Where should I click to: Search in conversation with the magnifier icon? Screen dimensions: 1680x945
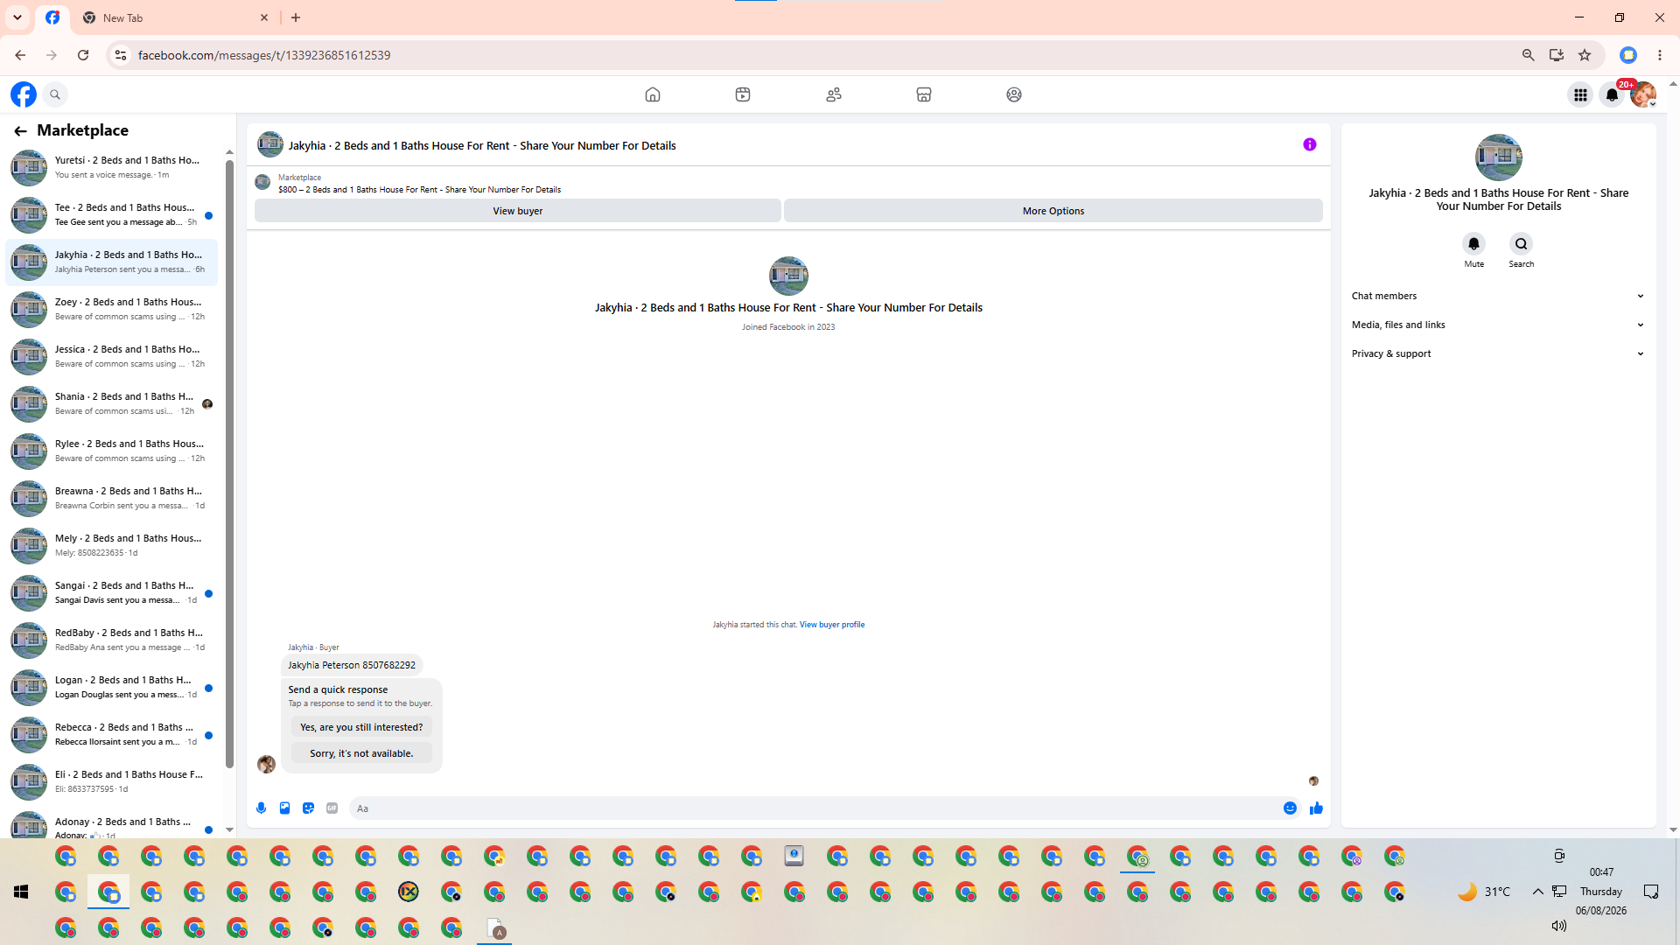1522,243
